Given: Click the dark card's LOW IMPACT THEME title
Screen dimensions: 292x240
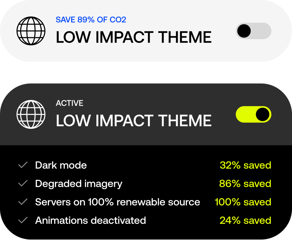Looking at the screenshot, I should coord(134,121).
